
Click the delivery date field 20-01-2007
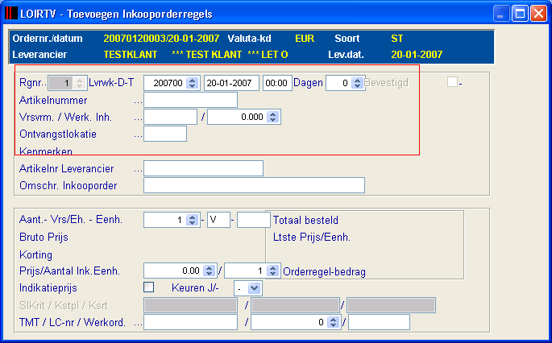pos(231,83)
